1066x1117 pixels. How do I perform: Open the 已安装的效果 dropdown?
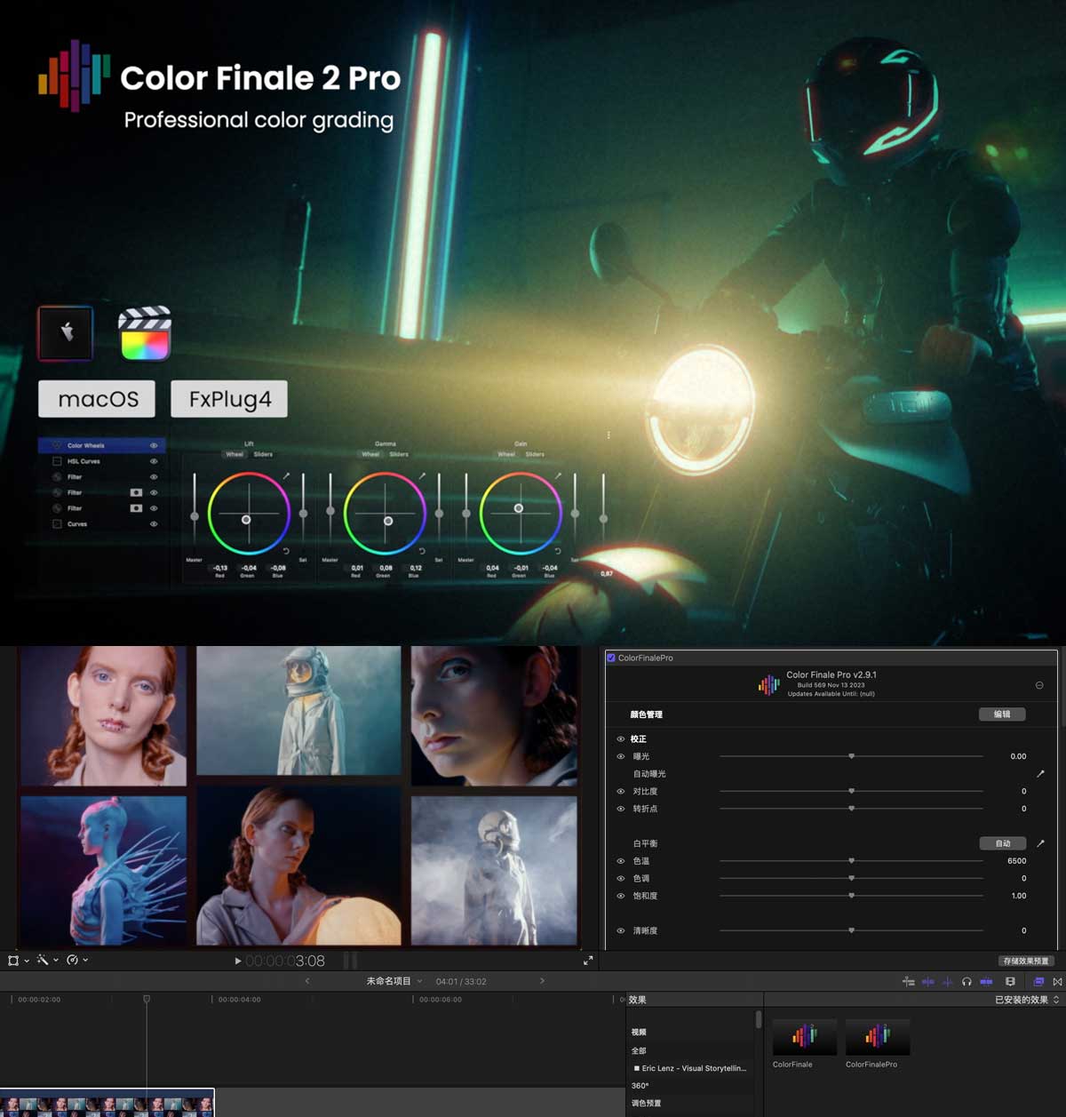(x=1027, y=1000)
